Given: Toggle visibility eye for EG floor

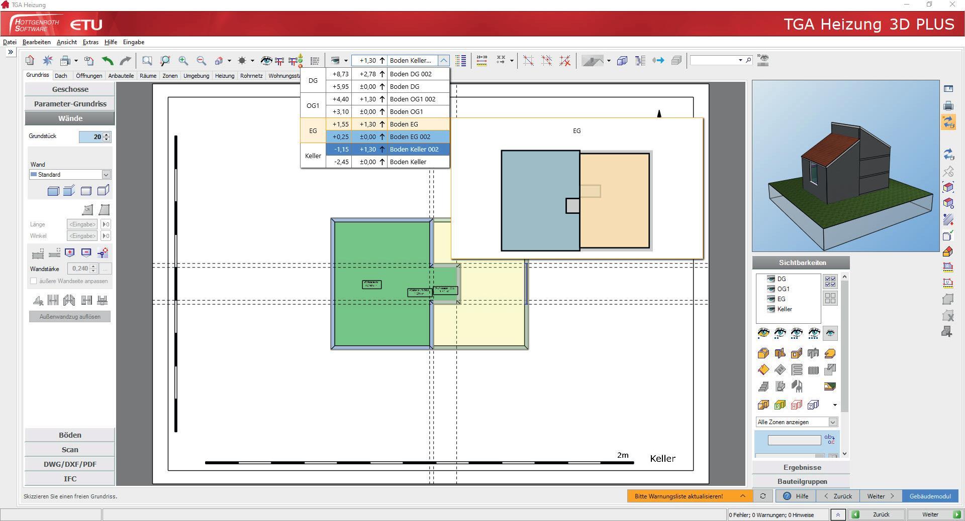Looking at the screenshot, I should coord(770,299).
